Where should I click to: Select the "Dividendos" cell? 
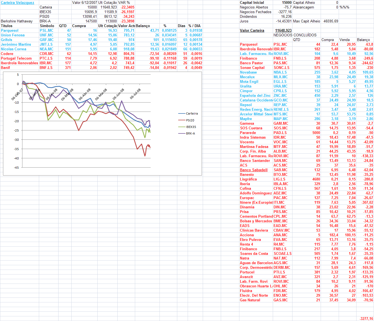pyautogui.click(x=248, y=17)
